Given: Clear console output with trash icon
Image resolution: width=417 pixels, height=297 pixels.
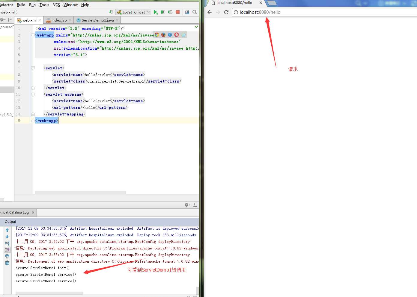Looking at the screenshot, I should pos(7,263).
